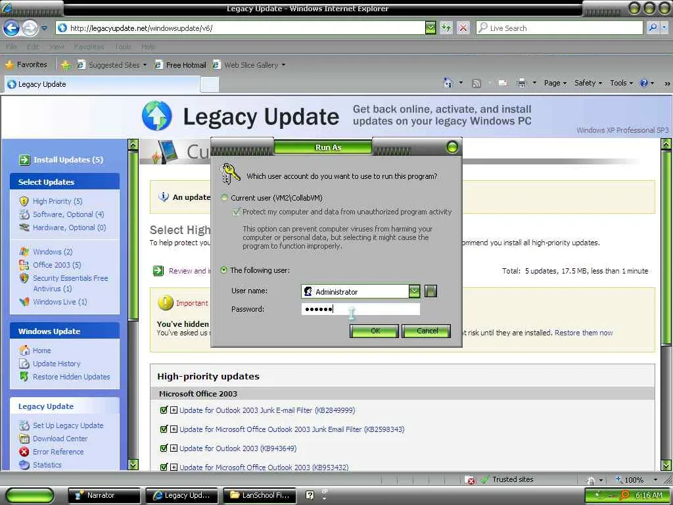Click the Read Mail envelope icon
This screenshot has width=673, height=505.
point(503,84)
